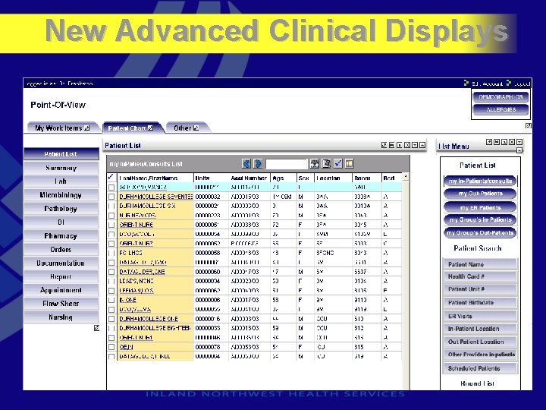Collapse List Menu using minus icon below header
Image resolution: width=546 pixels, height=410 pixels.
[x=519, y=150]
